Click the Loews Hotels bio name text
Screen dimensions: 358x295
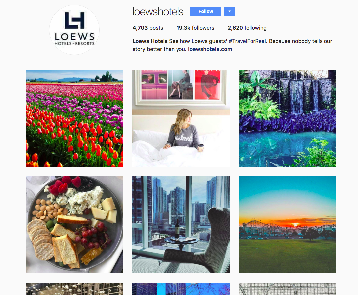click(150, 41)
